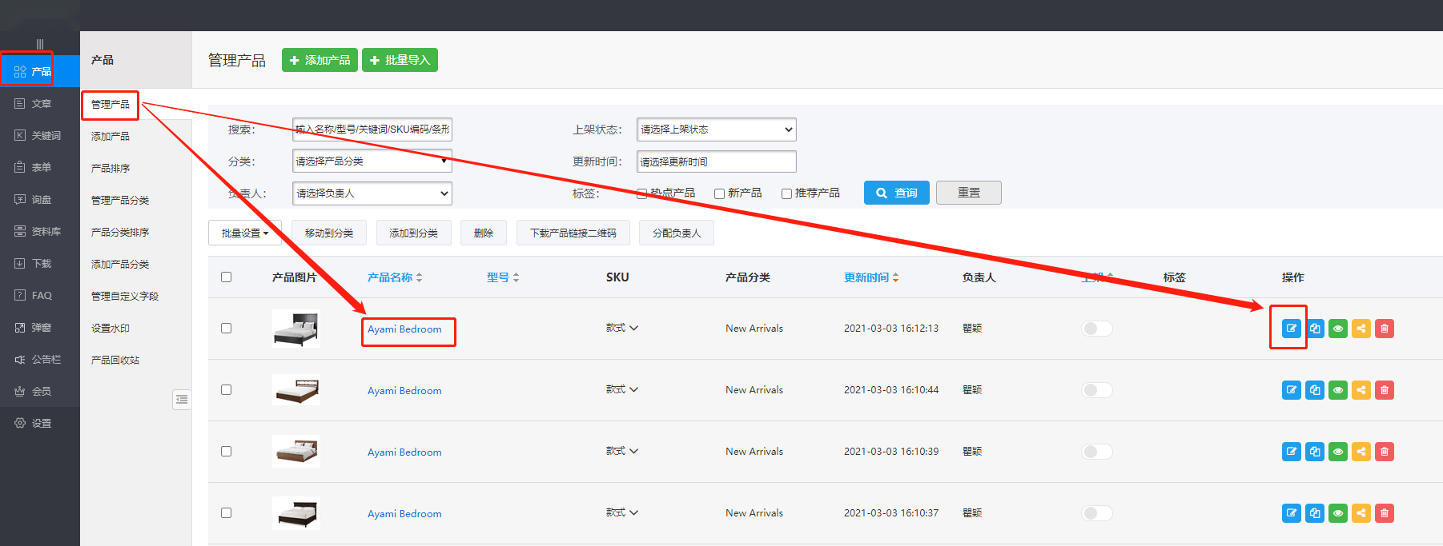Go to 产品回收站 in the submenu
Image resolution: width=1443 pixels, height=546 pixels.
115,360
